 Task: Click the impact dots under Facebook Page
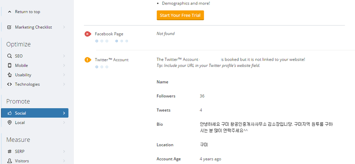click(x=102, y=41)
